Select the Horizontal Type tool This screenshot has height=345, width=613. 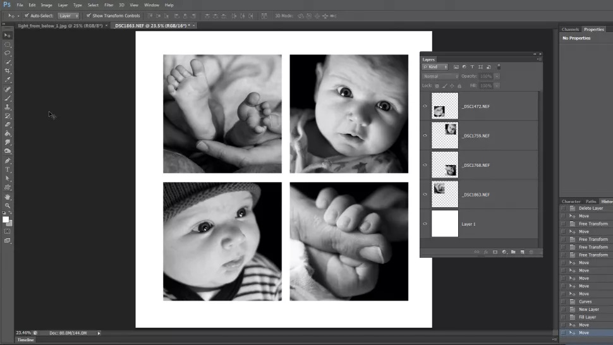tap(8, 169)
